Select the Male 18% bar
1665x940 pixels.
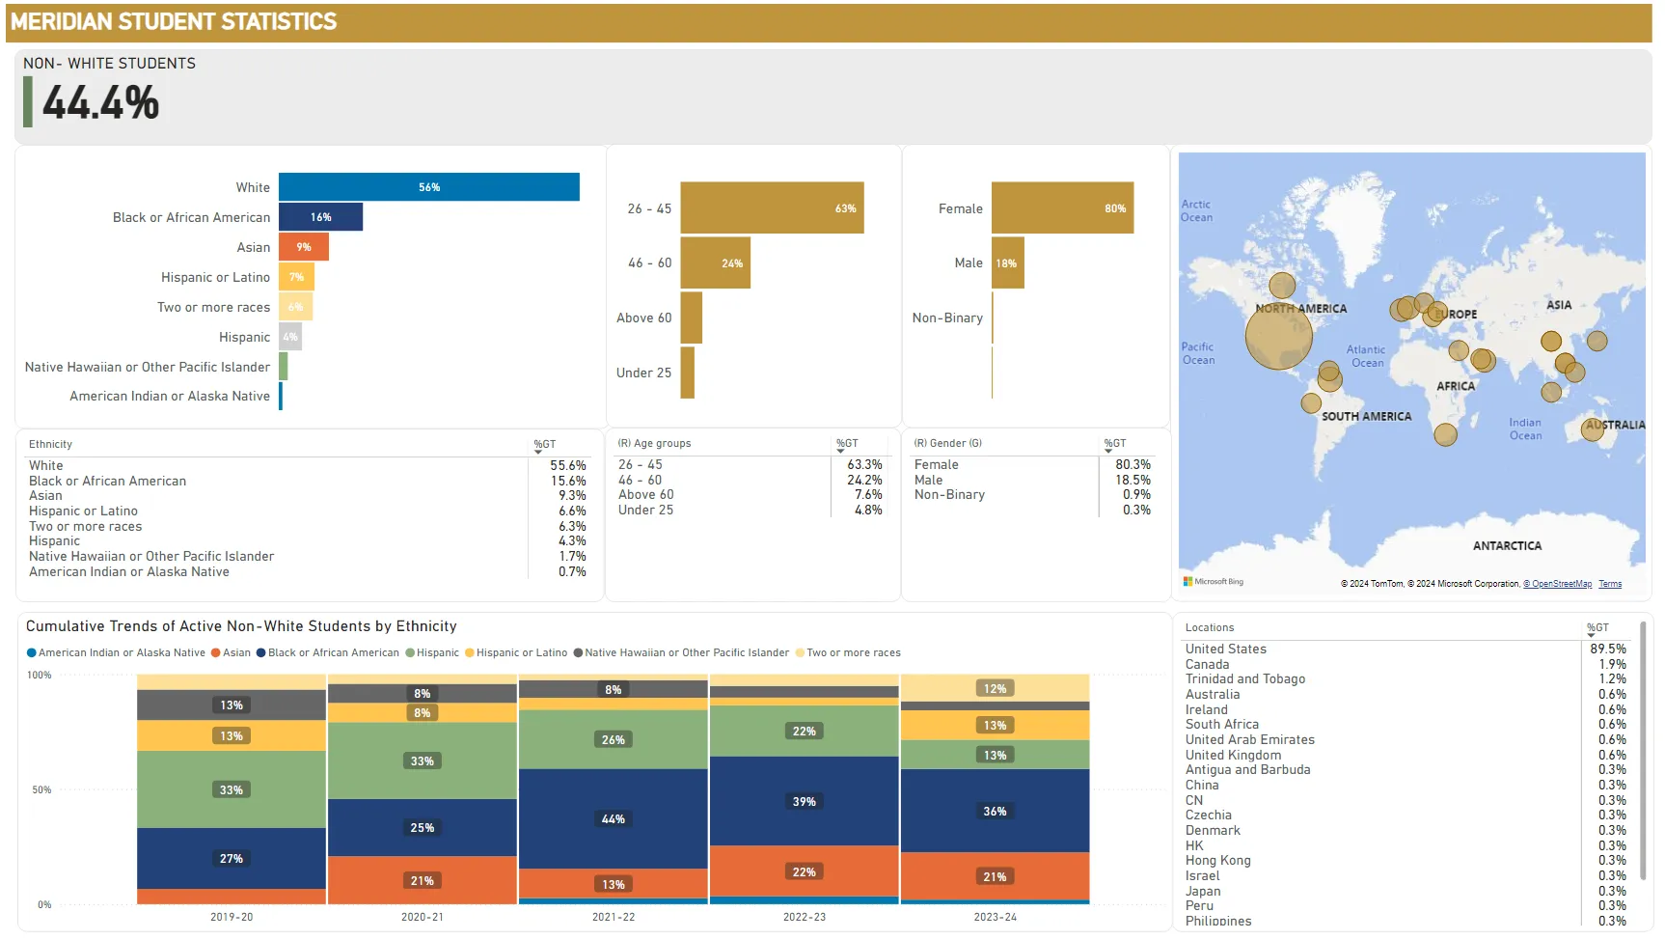point(1008,263)
